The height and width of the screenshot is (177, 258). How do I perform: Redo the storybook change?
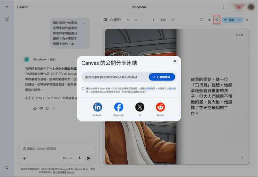(136, 20)
